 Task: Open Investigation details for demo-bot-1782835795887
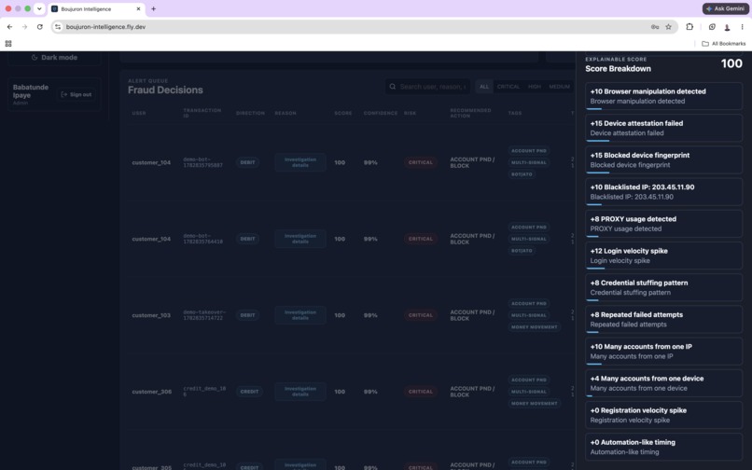pyautogui.click(x=300, y=162)
